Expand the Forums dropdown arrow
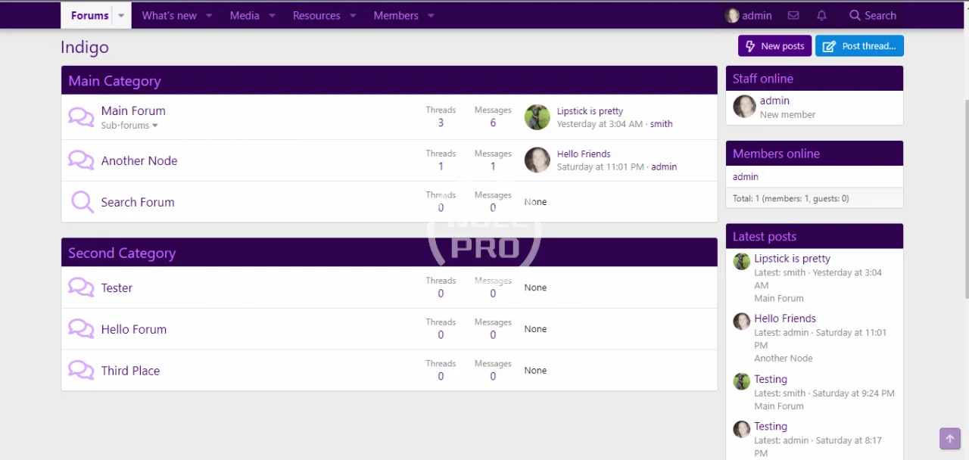Image resolution: width=969 pixels, height=460 pixels. pos(120,15)
